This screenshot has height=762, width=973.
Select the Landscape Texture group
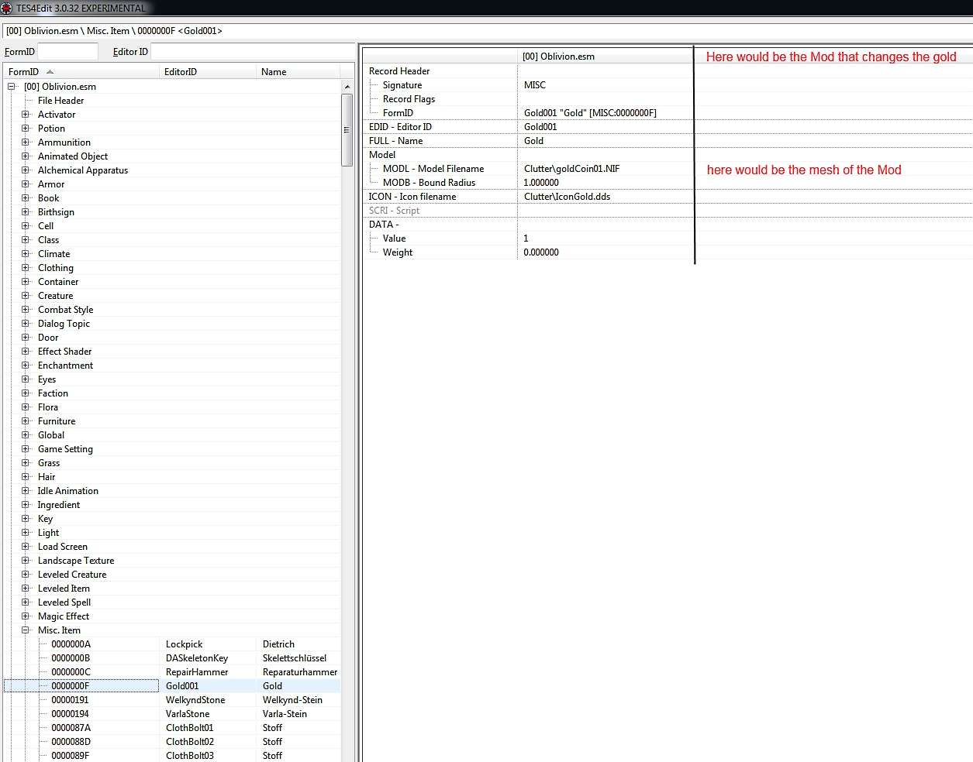[x=76, y=561]
